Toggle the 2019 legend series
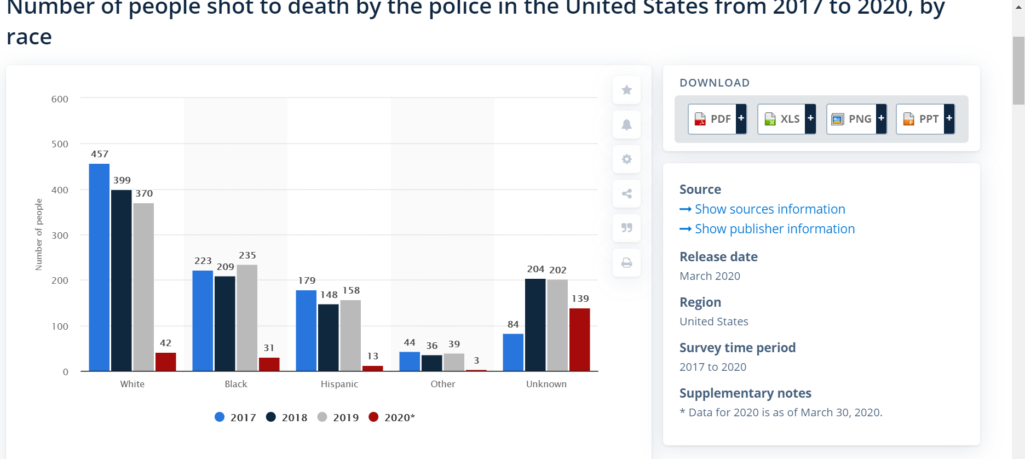 coord(338,417)
